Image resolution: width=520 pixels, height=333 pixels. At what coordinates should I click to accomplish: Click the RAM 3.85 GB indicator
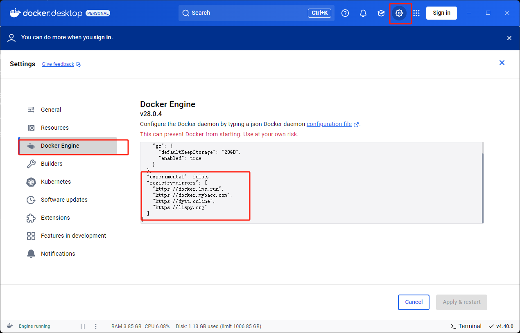(126, 326)
